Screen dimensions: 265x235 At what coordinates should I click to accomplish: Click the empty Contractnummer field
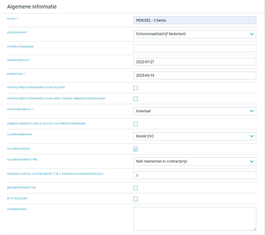[x=195, y=48]
